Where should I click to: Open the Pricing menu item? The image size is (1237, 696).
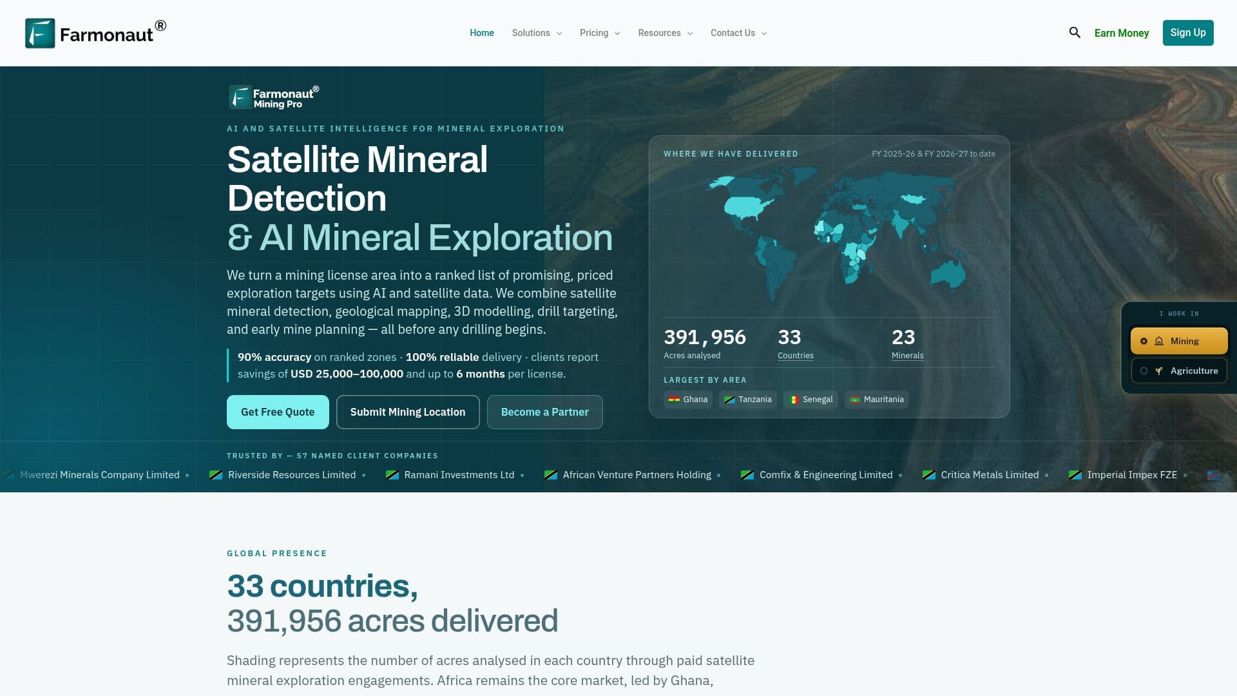[594, 33]
